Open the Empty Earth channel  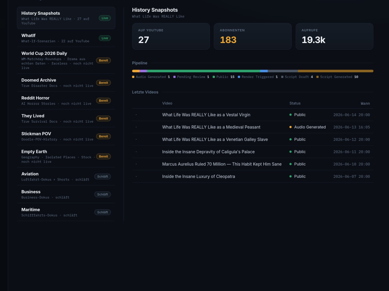point(66,156)
